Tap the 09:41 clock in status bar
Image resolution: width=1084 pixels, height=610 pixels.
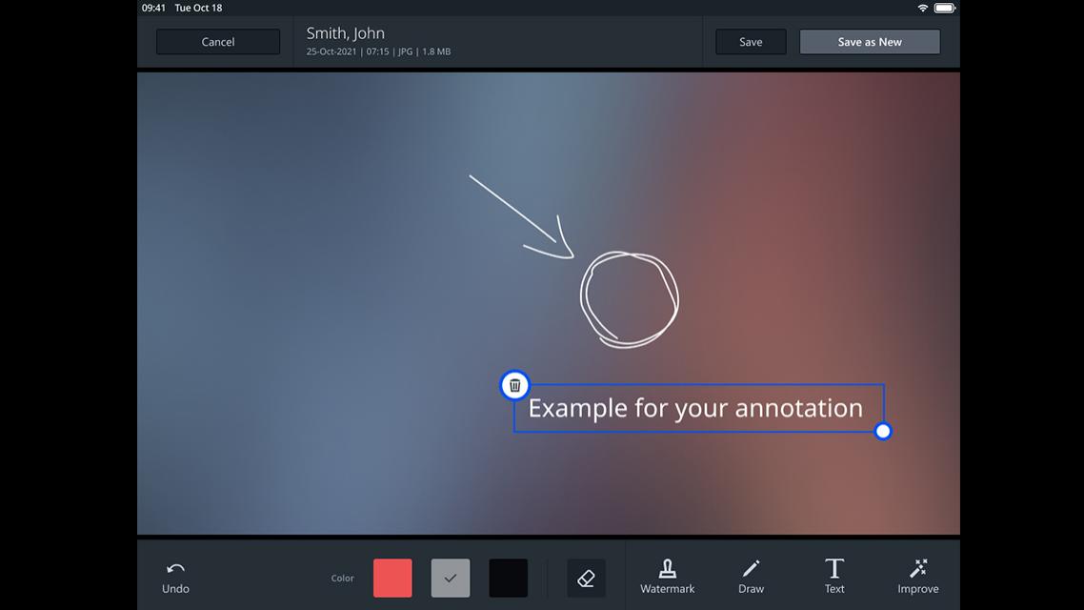pos(153,8)
